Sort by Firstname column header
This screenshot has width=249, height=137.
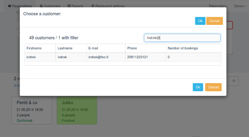tap(40, 48)
